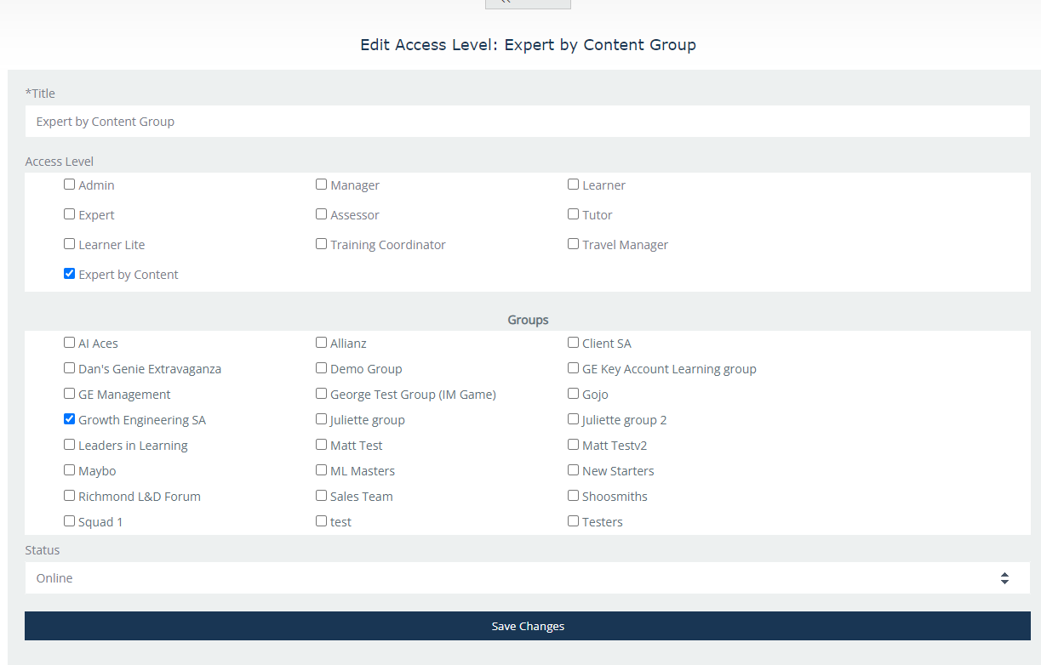Select the Training Coordinator checkbox
The height and width of the screenshot is (665, 1041).
click(x=322, y=244)
